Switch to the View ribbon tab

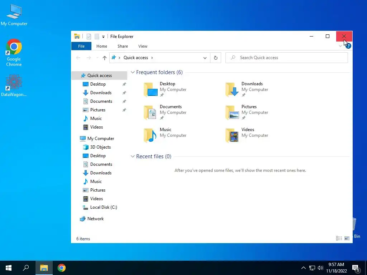click(143, 46)
